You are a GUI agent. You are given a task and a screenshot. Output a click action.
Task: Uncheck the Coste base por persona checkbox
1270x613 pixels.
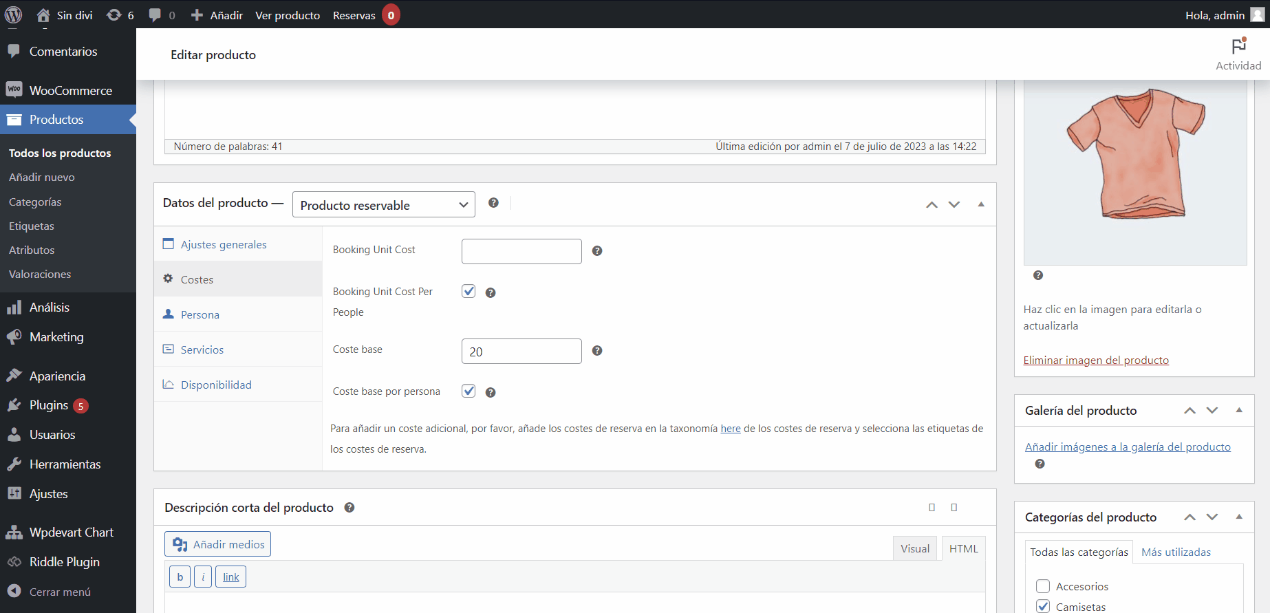point(469,391)
